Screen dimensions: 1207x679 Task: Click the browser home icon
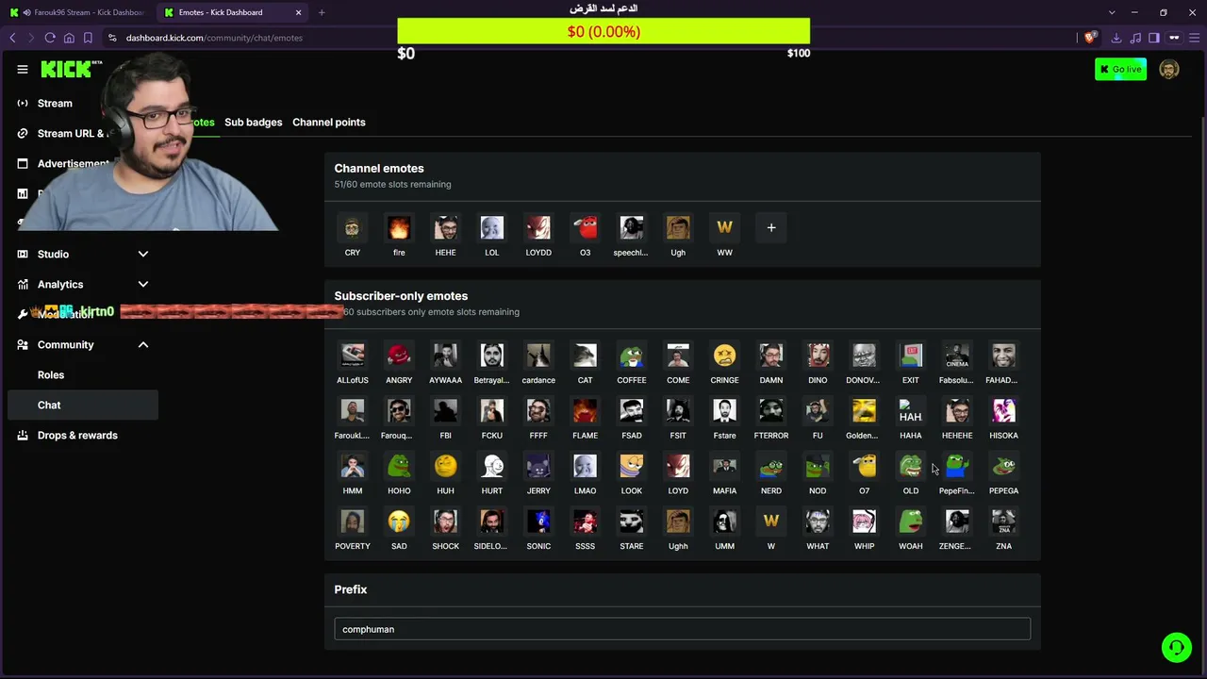pos(69,38)
